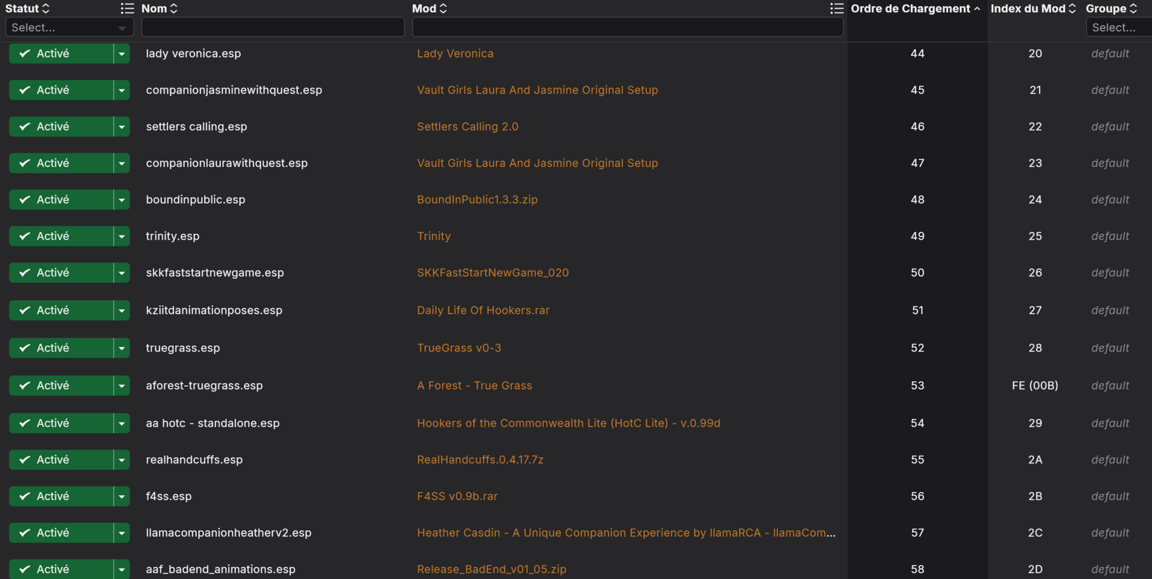The image size is (1152, 579).
Task: Expand status dropdown arrow for trinity.esp
Action: click(x=122, y=236)
